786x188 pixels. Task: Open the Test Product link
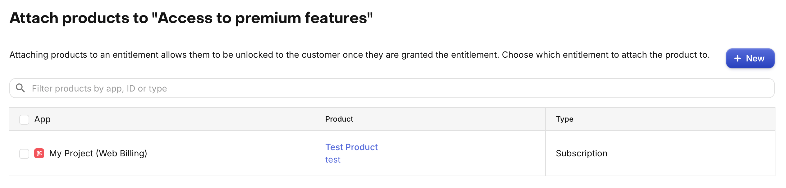[x=351, y=147]
